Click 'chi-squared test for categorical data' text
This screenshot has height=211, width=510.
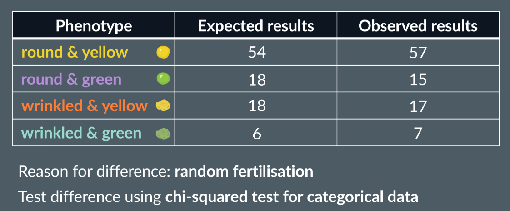[x=291, y=197]
